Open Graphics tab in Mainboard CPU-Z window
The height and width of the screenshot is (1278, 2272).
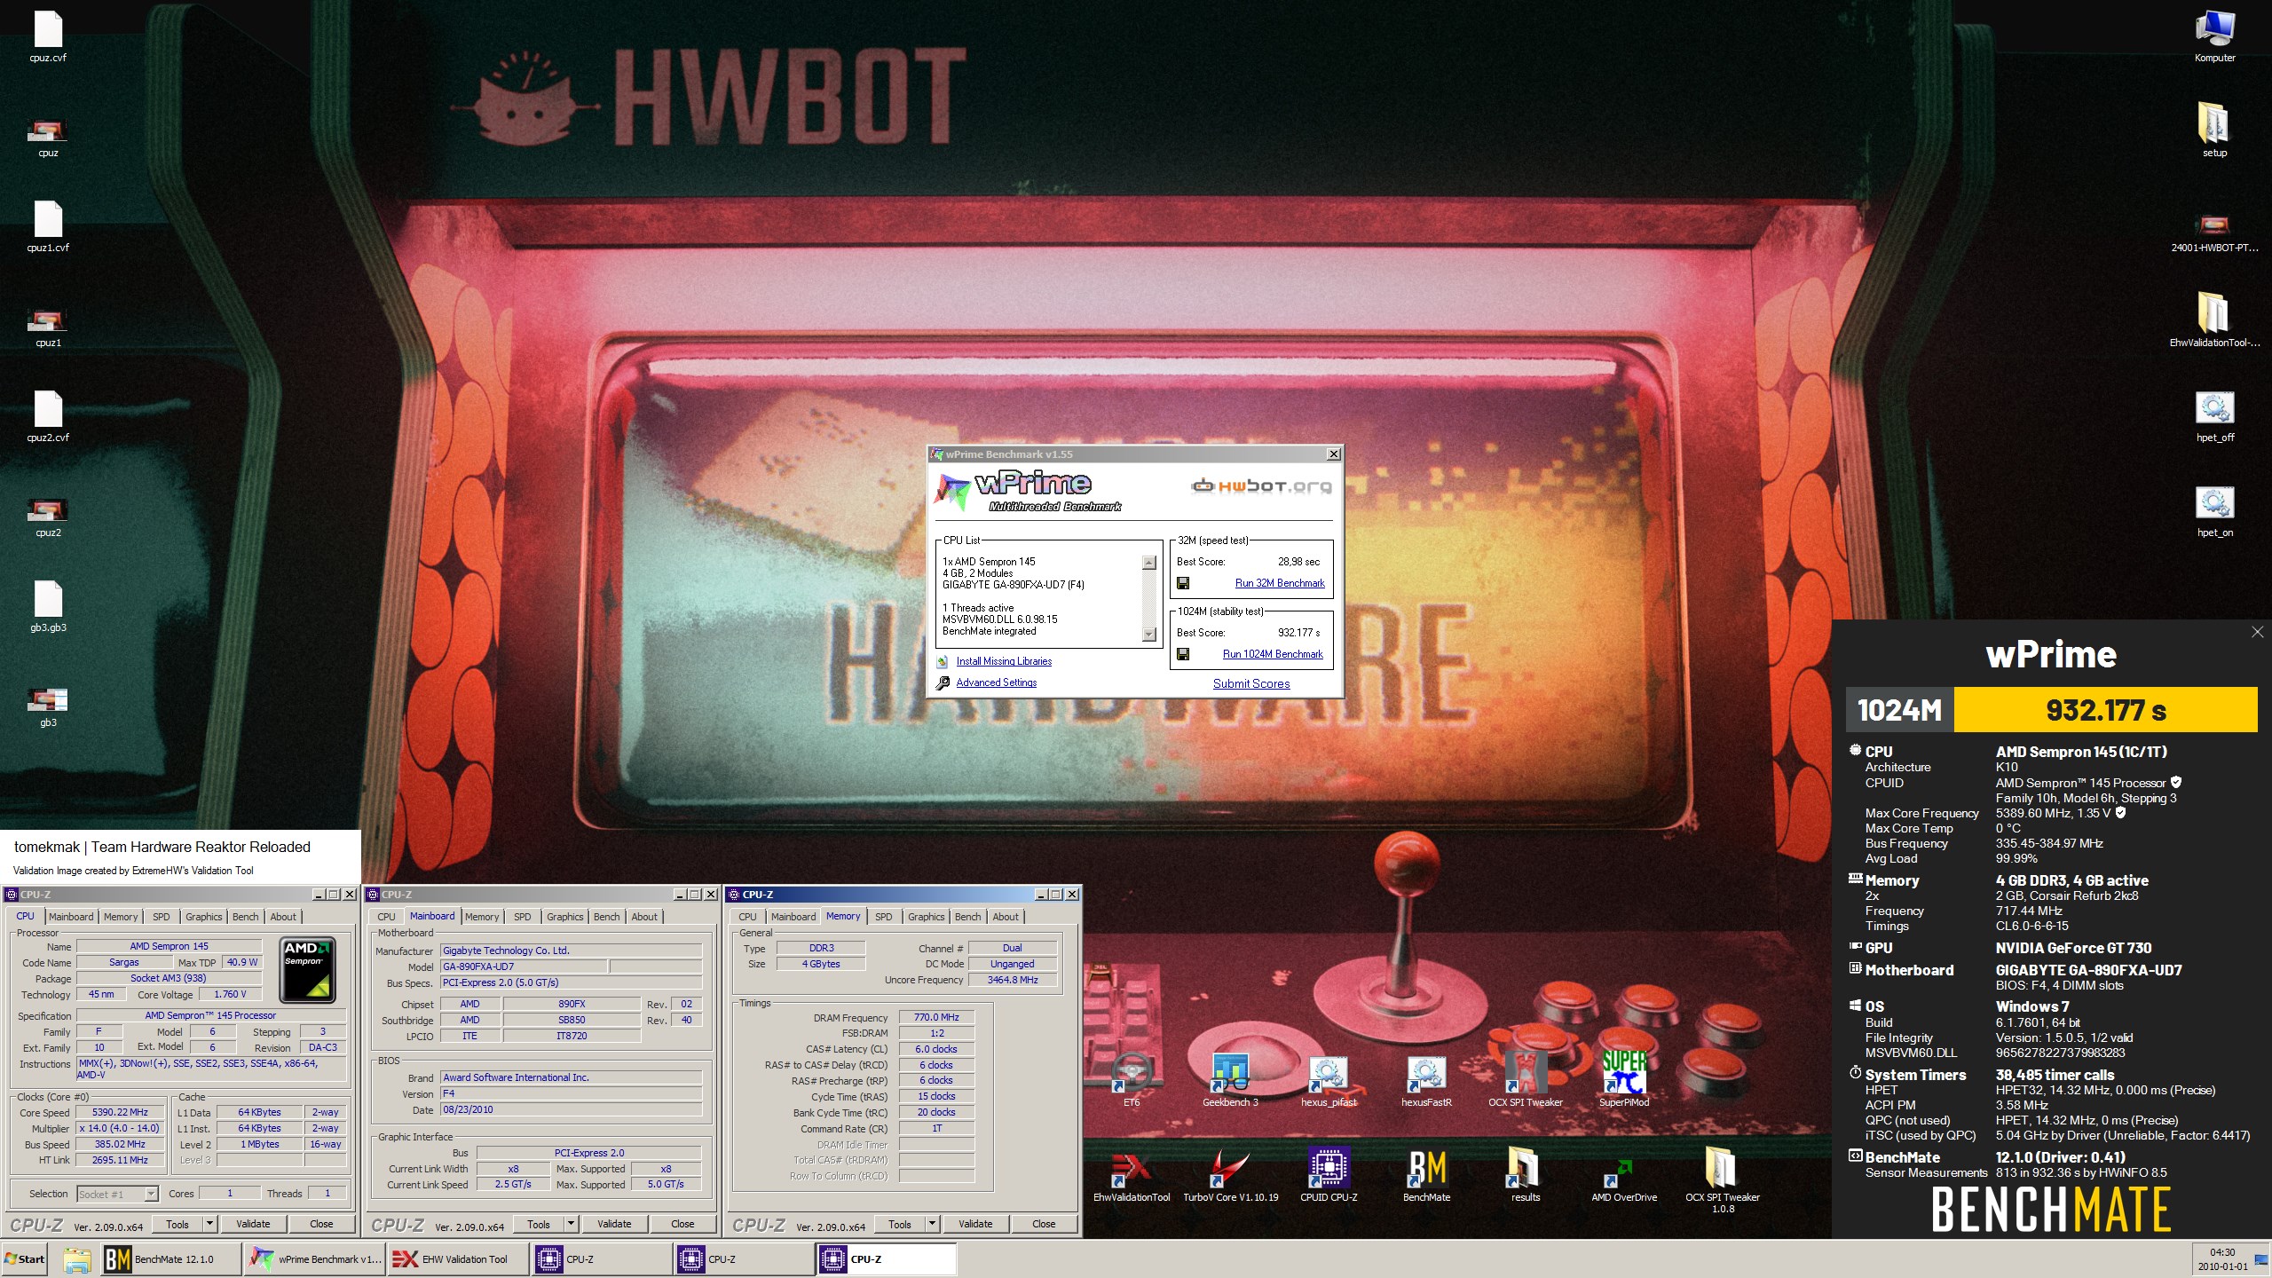565,917
